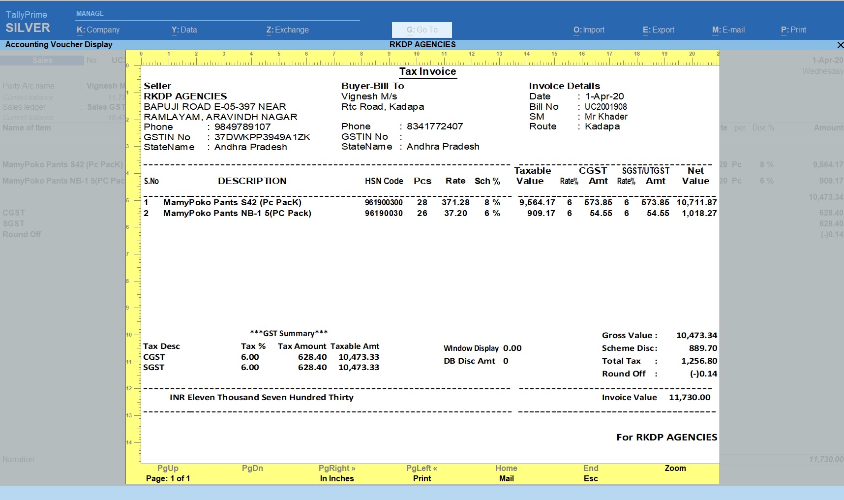This screenshot has height=500, width=844.
Task: Click MamyPoko Pants NB-1 5 invoice row
Action: 430,213
